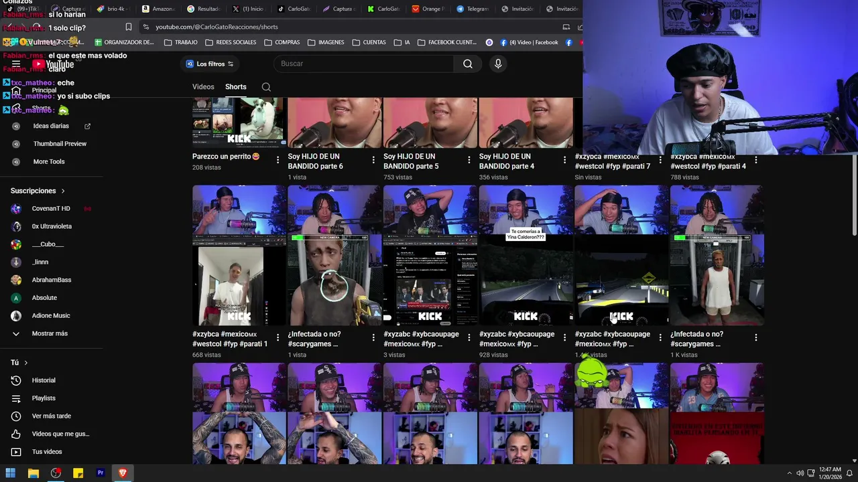The height and width of the screenshot is (482, 858).
Task: Open the Historial icon in sidebar
Action: coord(16,380)
